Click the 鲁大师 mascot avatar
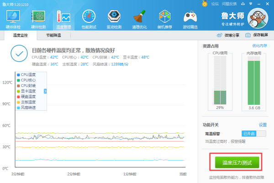This screenshot has width=274, height=183. [x=258, y=18]
